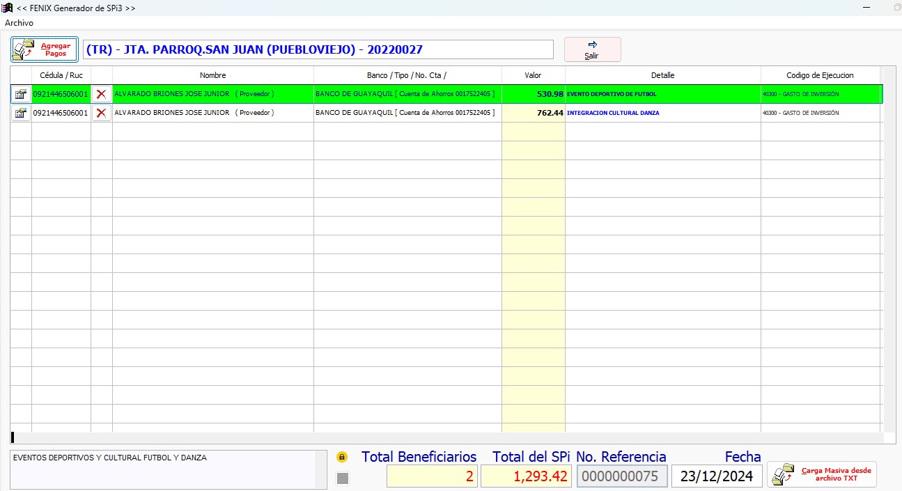Click the Valor column header
This screenshot has width=902, height=491.
point(533,75)
